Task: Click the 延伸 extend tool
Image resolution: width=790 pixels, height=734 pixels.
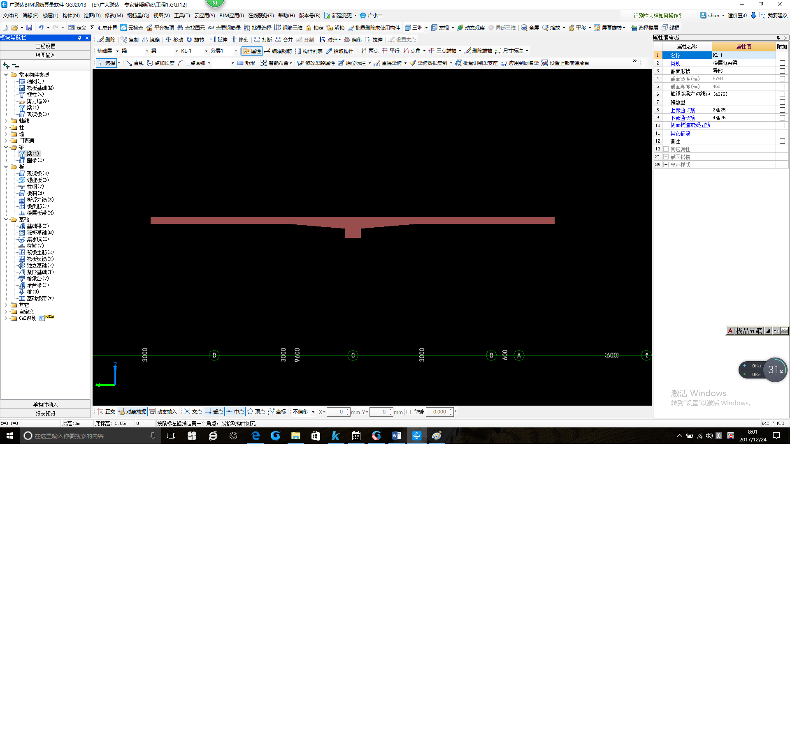Action: (218, 39)
